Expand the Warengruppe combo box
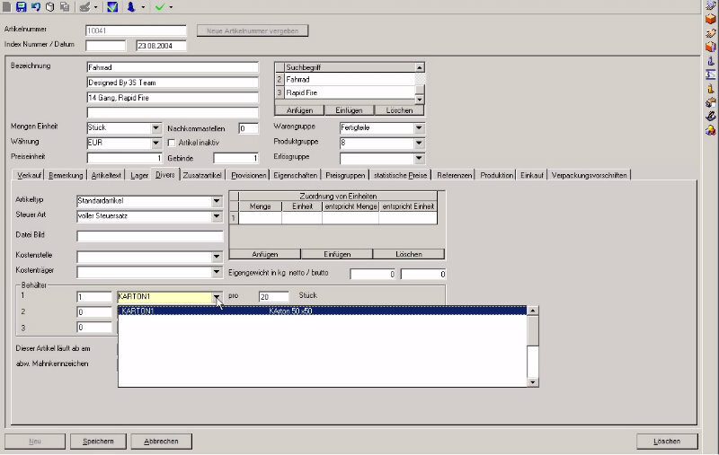This screenshot has width=719, height=455. point(419,128)
